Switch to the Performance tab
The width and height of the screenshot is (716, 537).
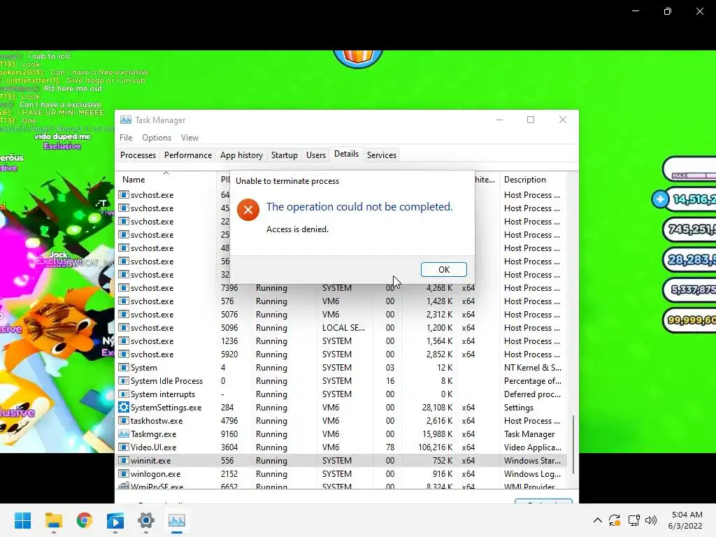pyautogui.click(x=187, y=155)
